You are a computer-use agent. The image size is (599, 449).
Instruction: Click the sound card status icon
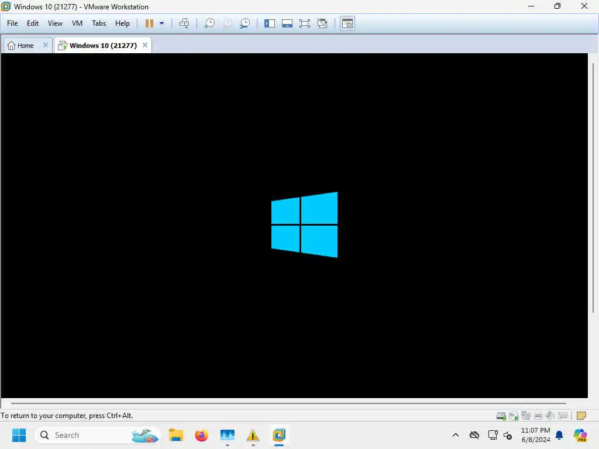click(x=550, y=416)
